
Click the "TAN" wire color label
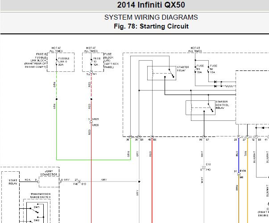tap(245, 153)
